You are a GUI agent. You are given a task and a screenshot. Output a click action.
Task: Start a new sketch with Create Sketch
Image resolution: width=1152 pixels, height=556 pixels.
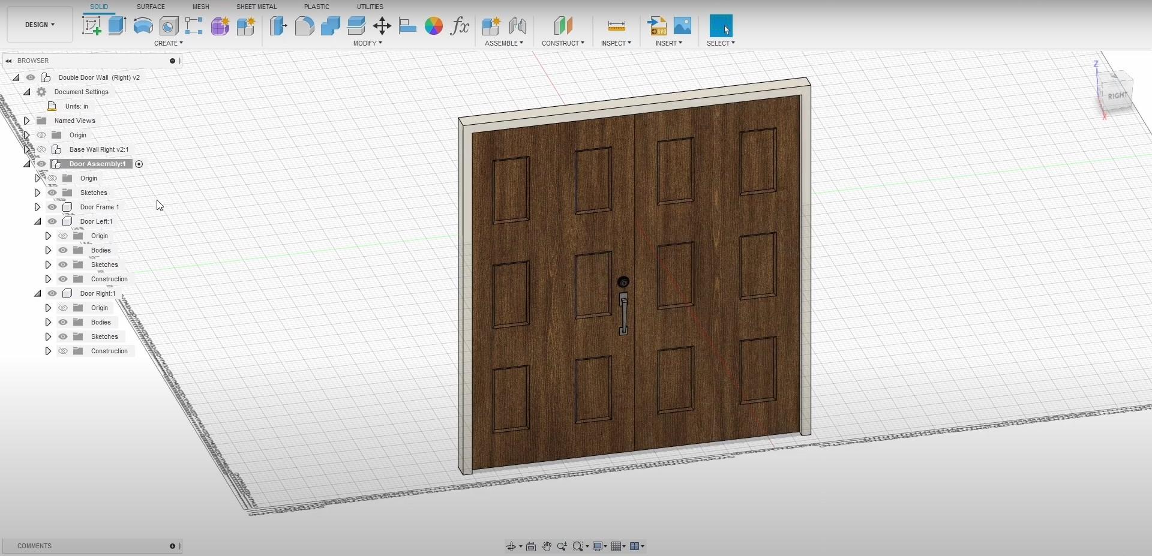tap(91, 26)
